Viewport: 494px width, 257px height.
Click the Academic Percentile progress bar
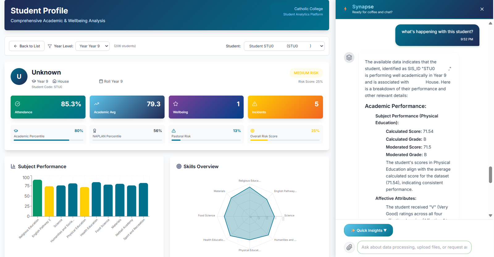click(x=48, y=140)
